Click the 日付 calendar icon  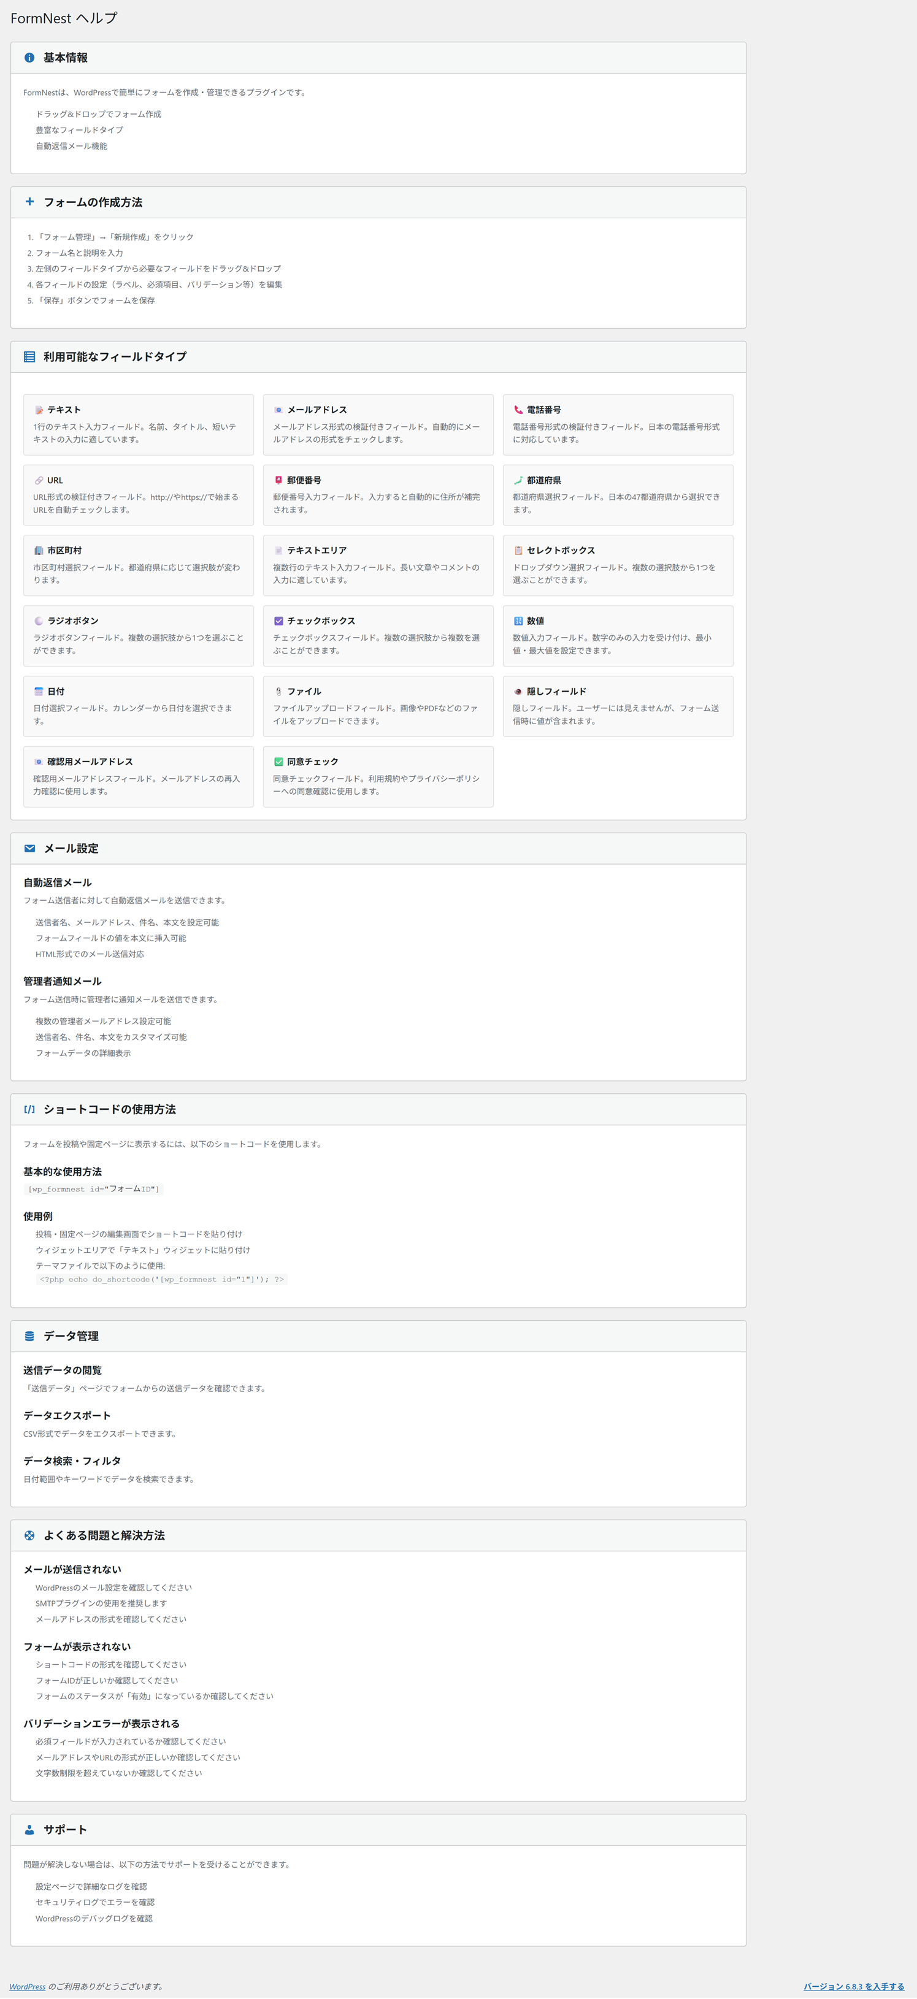pyautogui.click(x=39, y=692)
